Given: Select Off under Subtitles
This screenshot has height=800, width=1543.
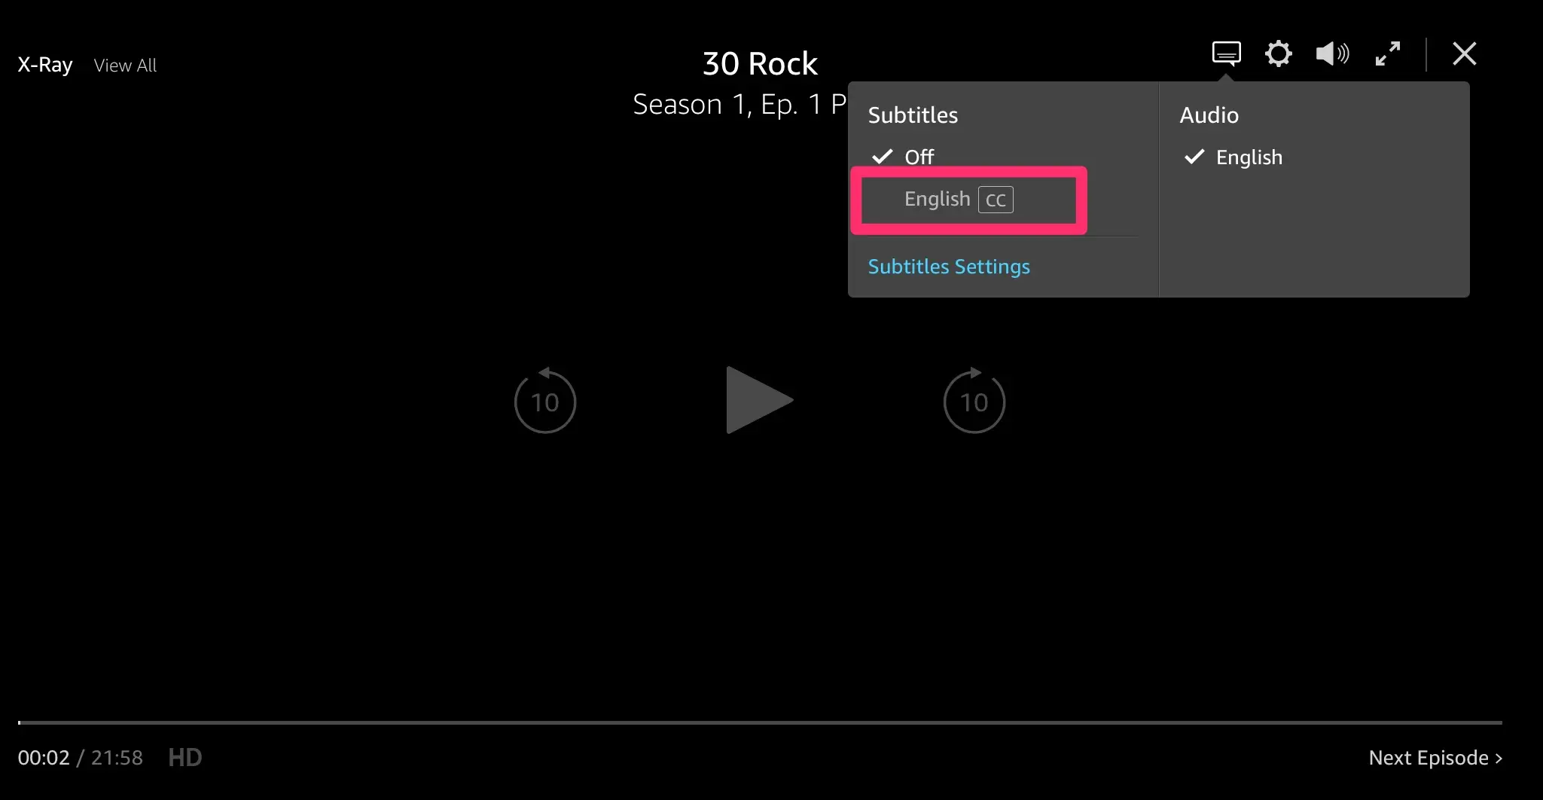Looking at the screenshot, I should coord(919,157).
